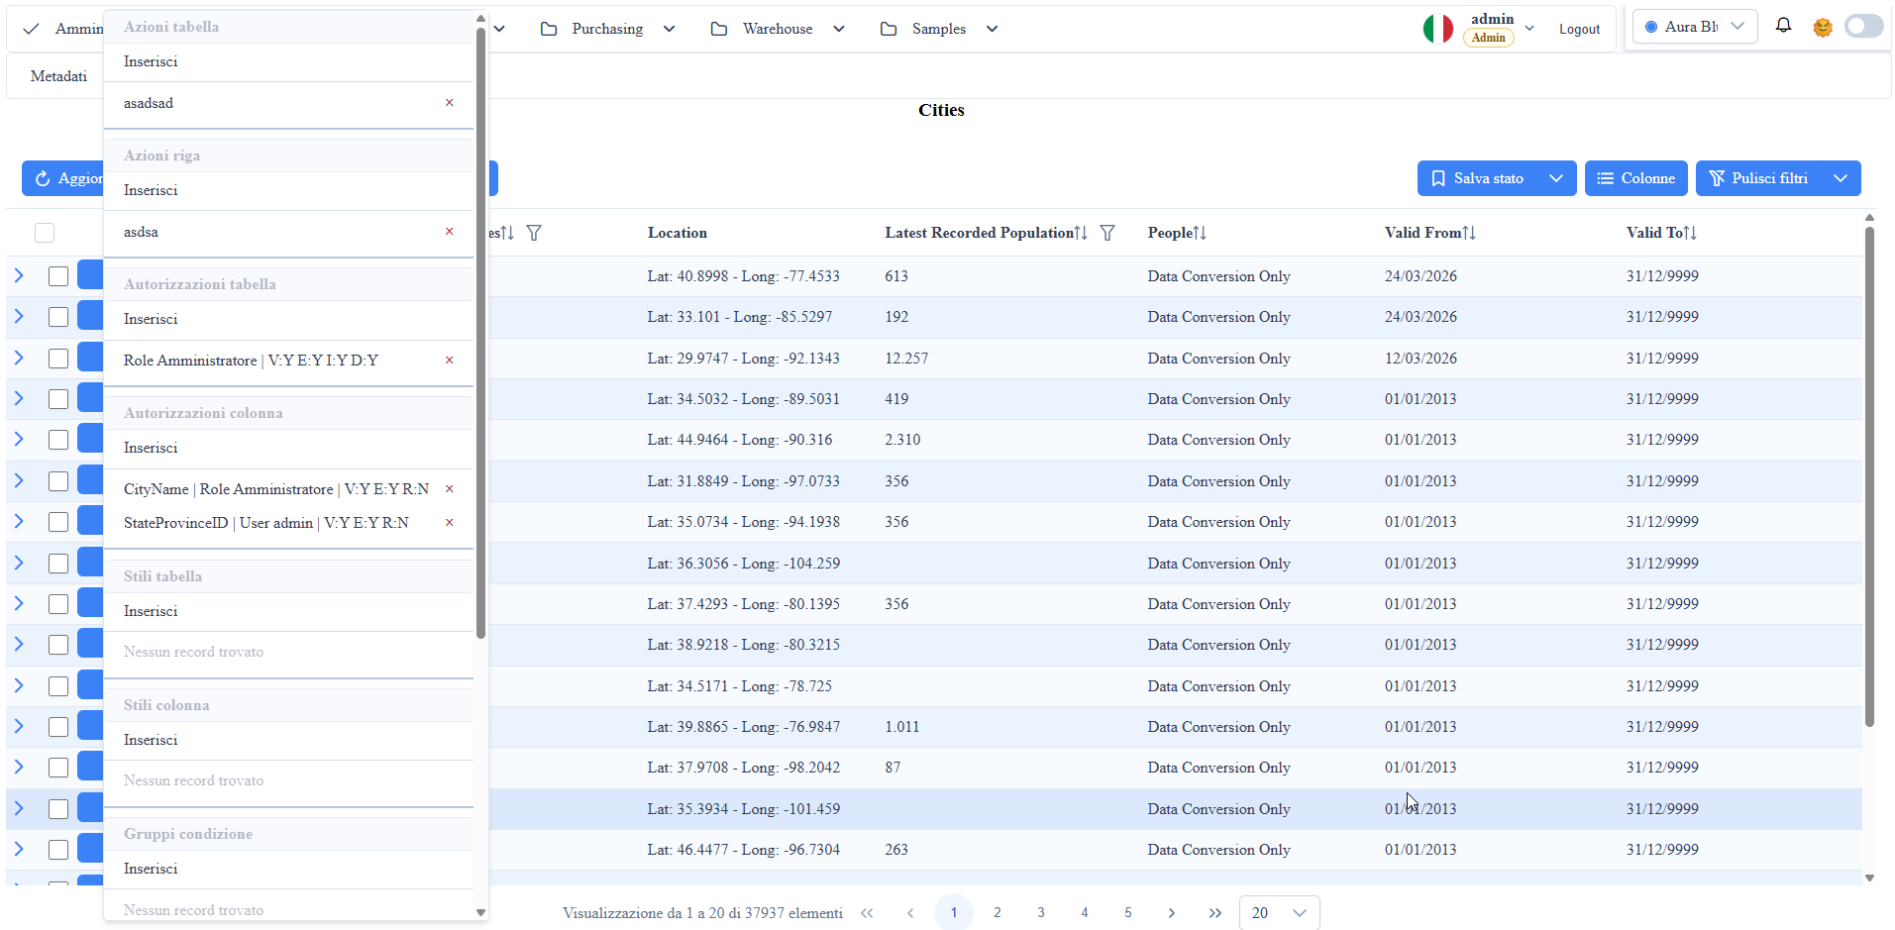Open filter on column before Location
Screen dimensions: 1895x930
(534, 233)
